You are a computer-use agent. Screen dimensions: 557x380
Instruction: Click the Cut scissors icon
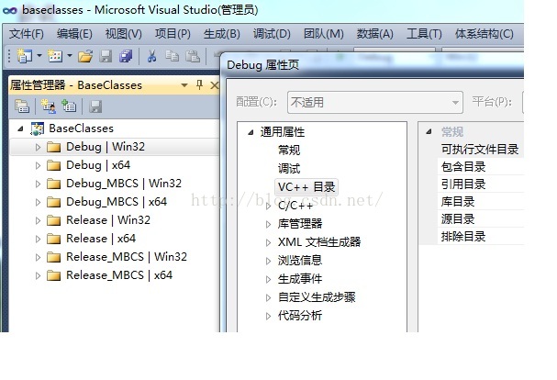[x=151, y=56]
